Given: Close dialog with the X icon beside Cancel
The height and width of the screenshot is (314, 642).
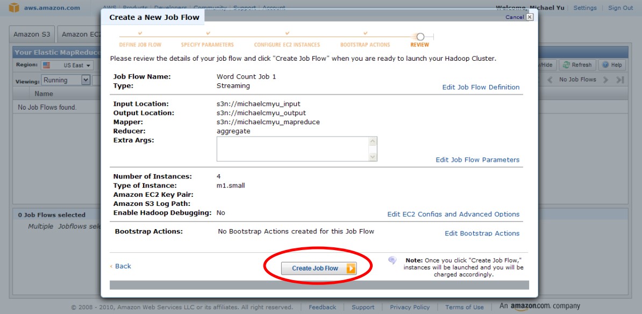Looking at the screenshot, I should pyautogui.click(x=530, y=17).
